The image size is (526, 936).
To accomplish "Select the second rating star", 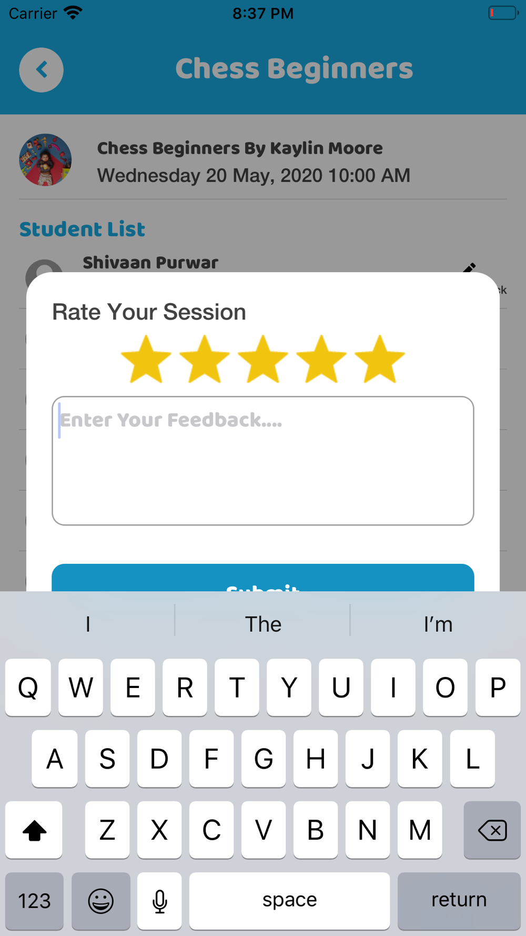I will point(205,360).
